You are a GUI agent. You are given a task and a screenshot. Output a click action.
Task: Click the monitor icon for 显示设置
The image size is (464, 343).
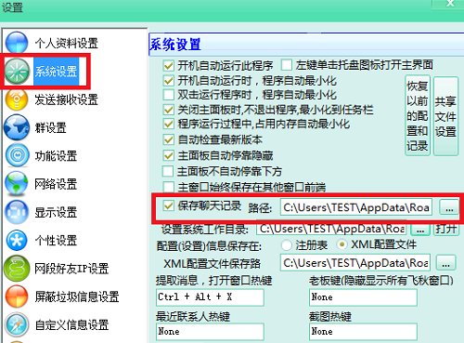(17, 212)
